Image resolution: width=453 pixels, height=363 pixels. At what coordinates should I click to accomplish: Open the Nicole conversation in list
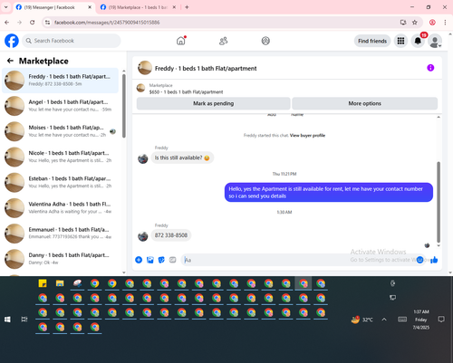[60, 157]
